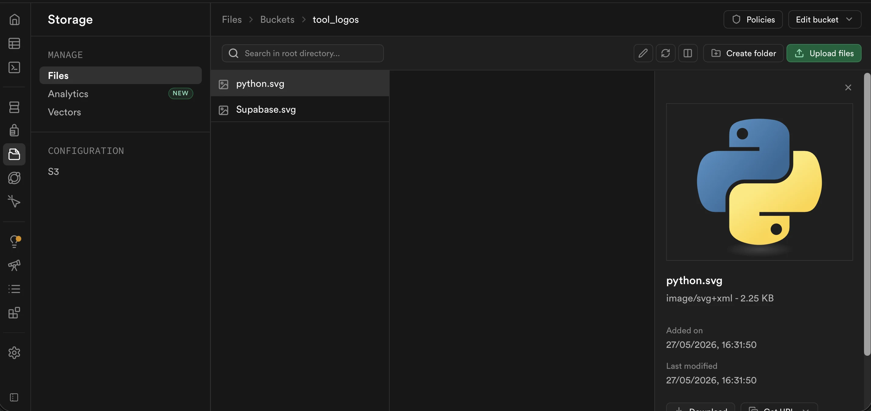Toggle the sidebar collapse icon at bottom

coord(14,397)
